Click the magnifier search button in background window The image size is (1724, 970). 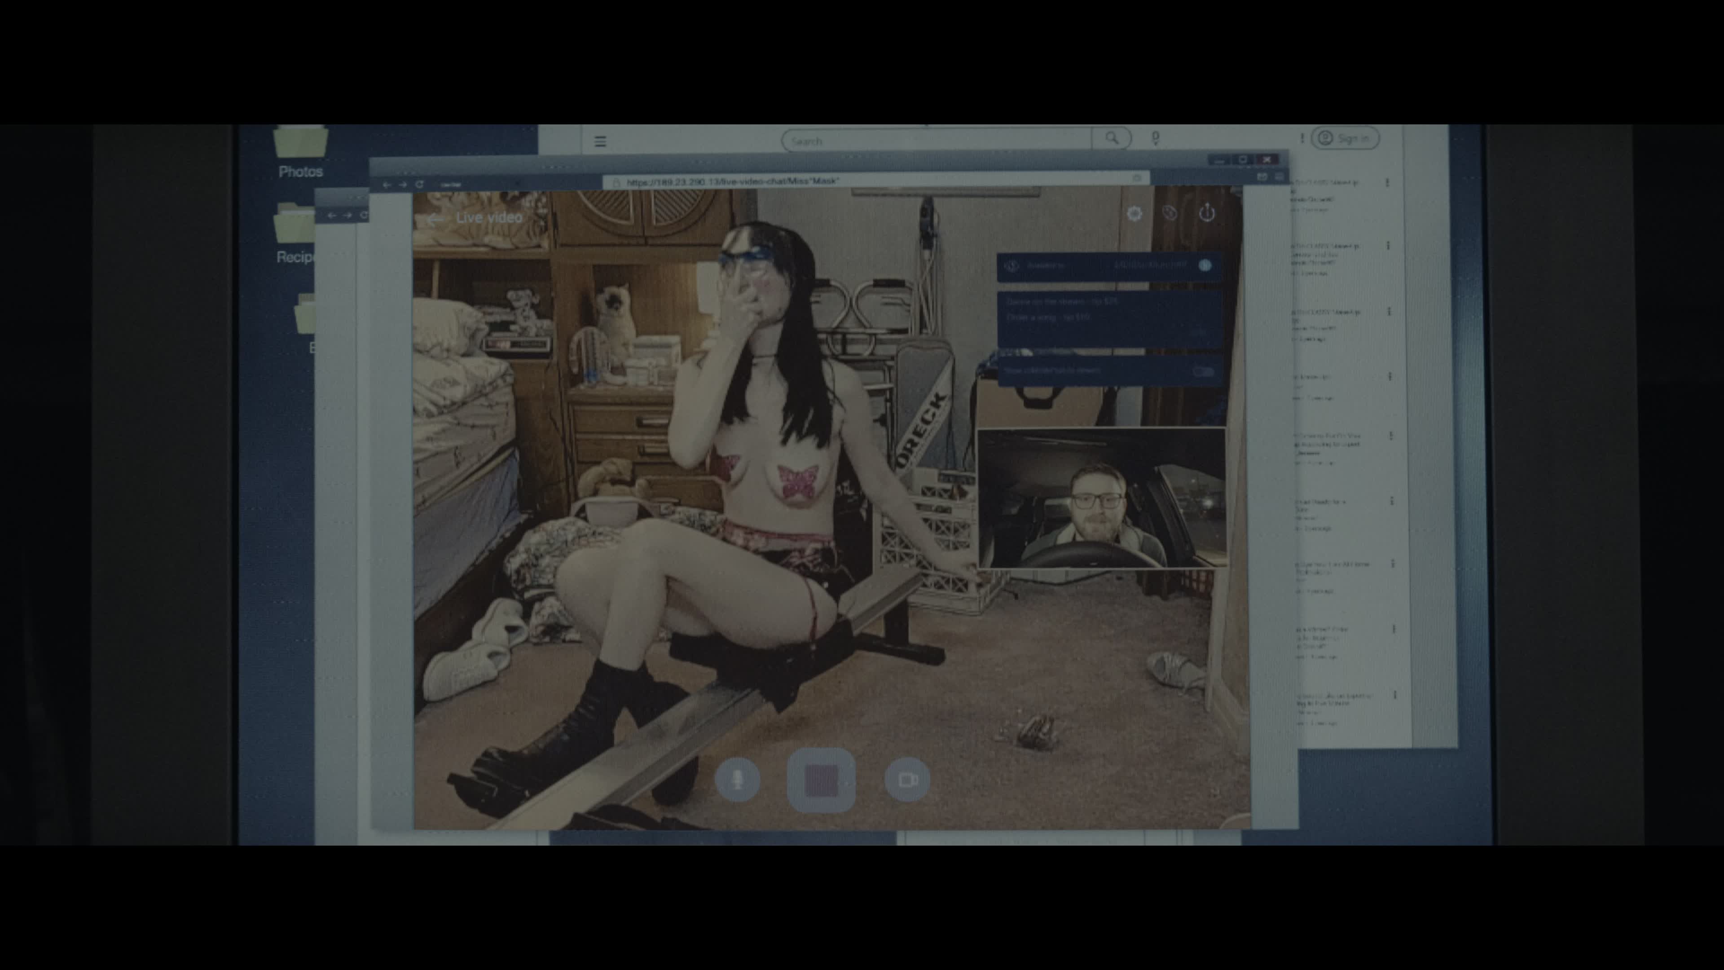[1112, 139]
